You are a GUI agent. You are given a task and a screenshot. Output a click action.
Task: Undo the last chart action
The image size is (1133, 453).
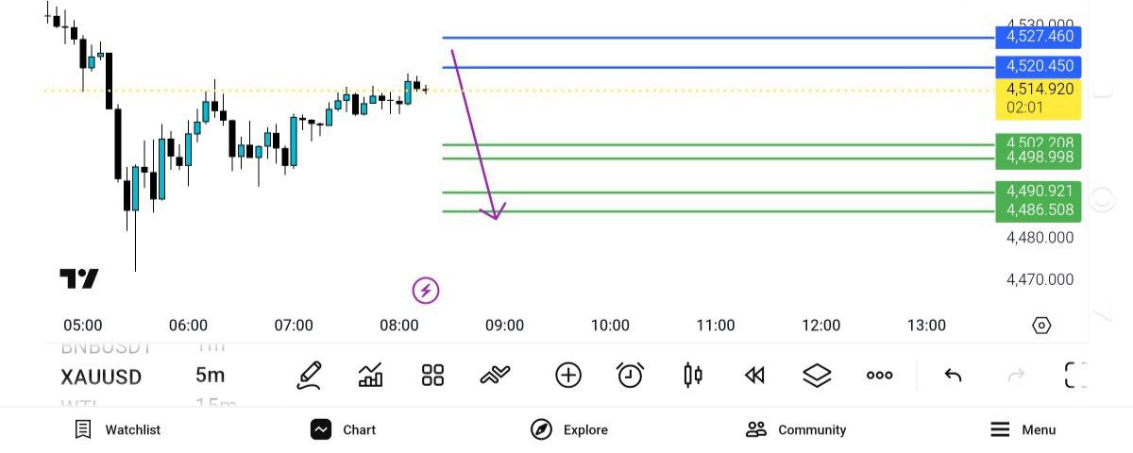tap(953, 376)
